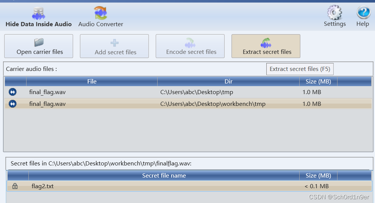Open the Settings gear icon

coord(334,13)
